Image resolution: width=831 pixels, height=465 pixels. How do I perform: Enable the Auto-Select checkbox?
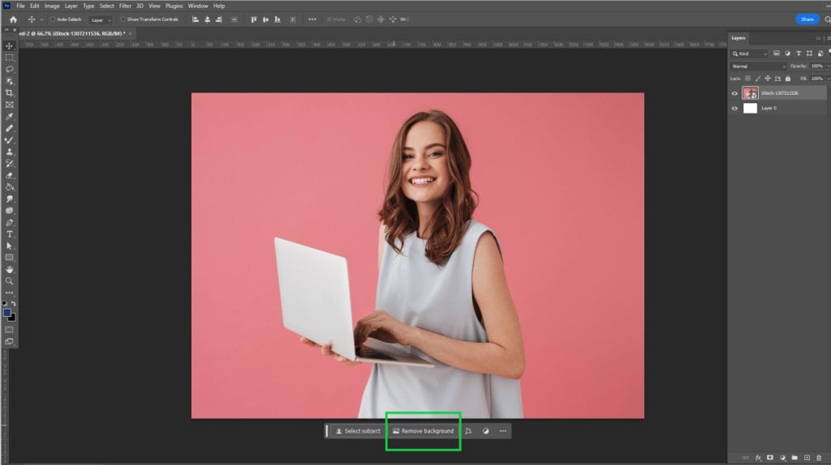53,19
